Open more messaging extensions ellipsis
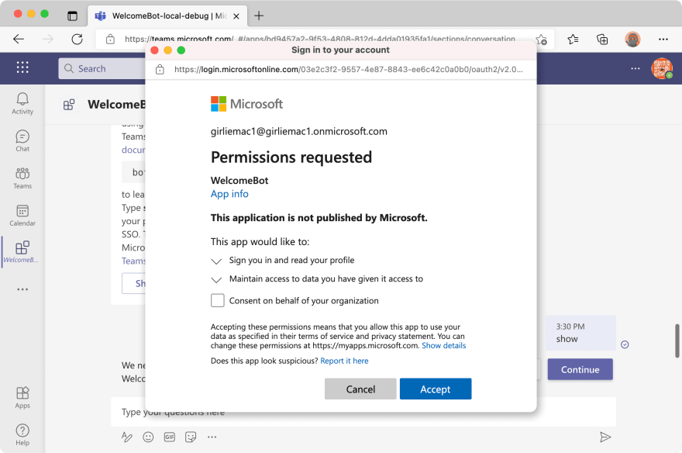The width and height of the screenshot is (682, 453). [212, 437]
